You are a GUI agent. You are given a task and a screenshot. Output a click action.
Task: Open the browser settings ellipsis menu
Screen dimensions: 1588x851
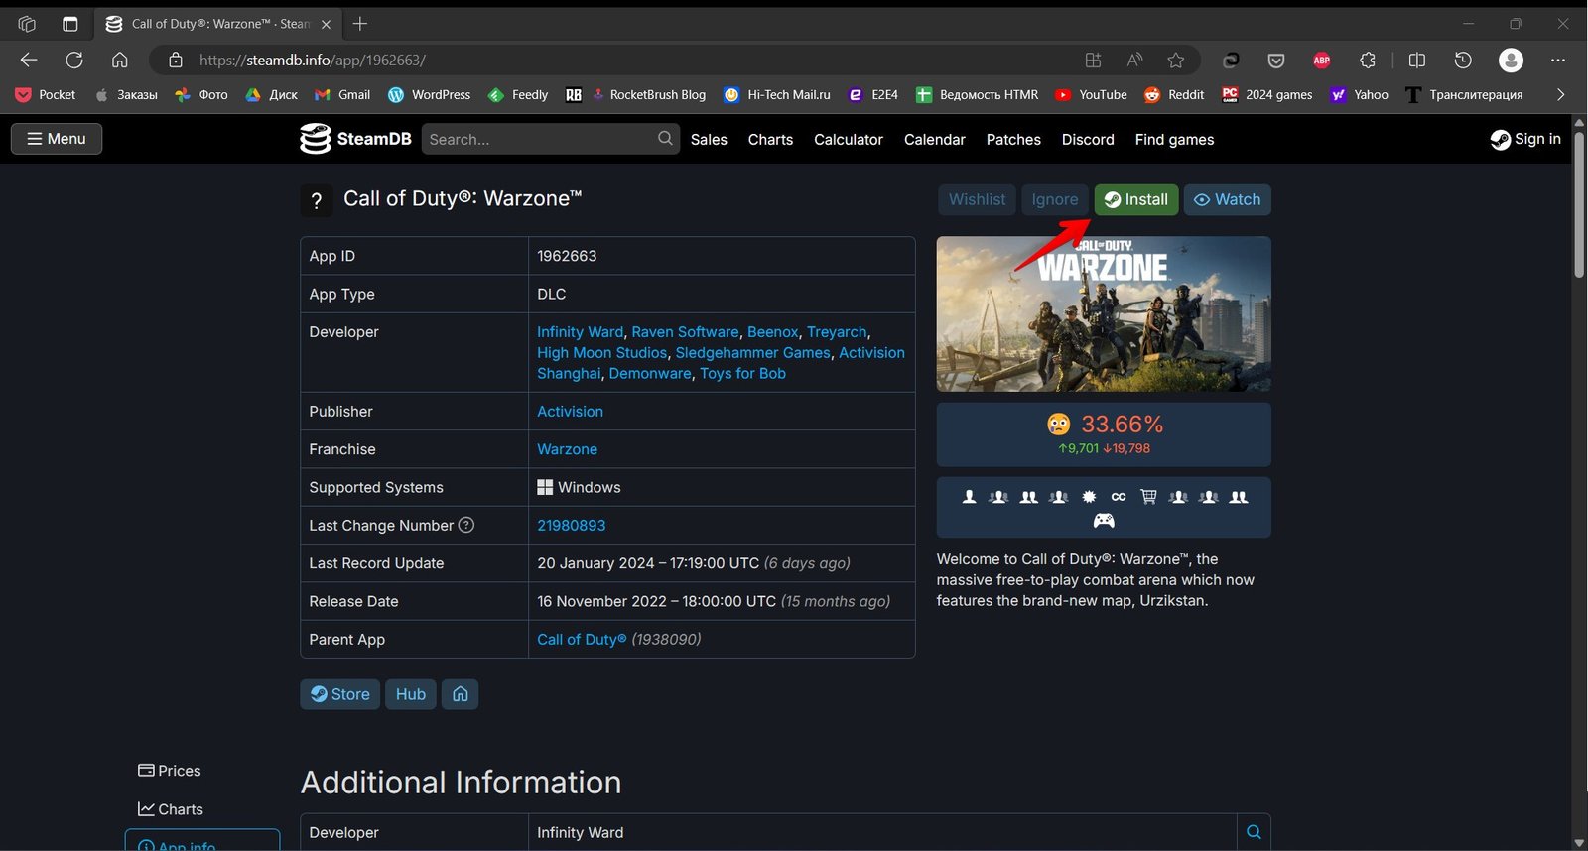(x=1558, y=61)
